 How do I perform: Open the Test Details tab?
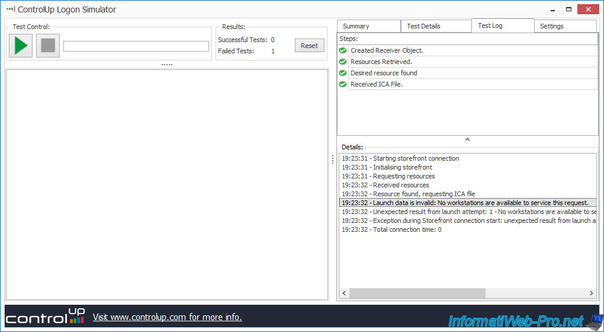pyautogui.click(x=436, y=26)
